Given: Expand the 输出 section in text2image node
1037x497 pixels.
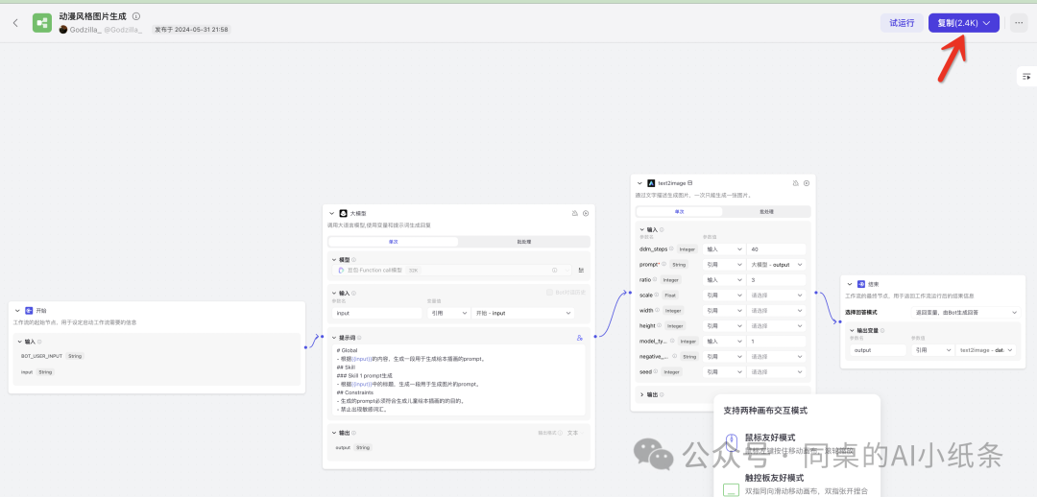Looking at the screenshot, I should [641, 394].
